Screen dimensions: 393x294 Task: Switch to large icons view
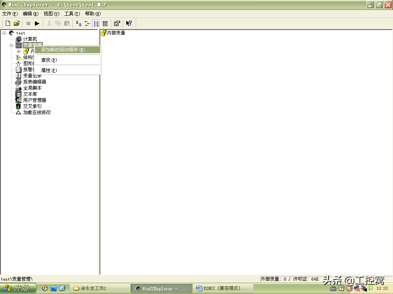click(x=79, y=23)
